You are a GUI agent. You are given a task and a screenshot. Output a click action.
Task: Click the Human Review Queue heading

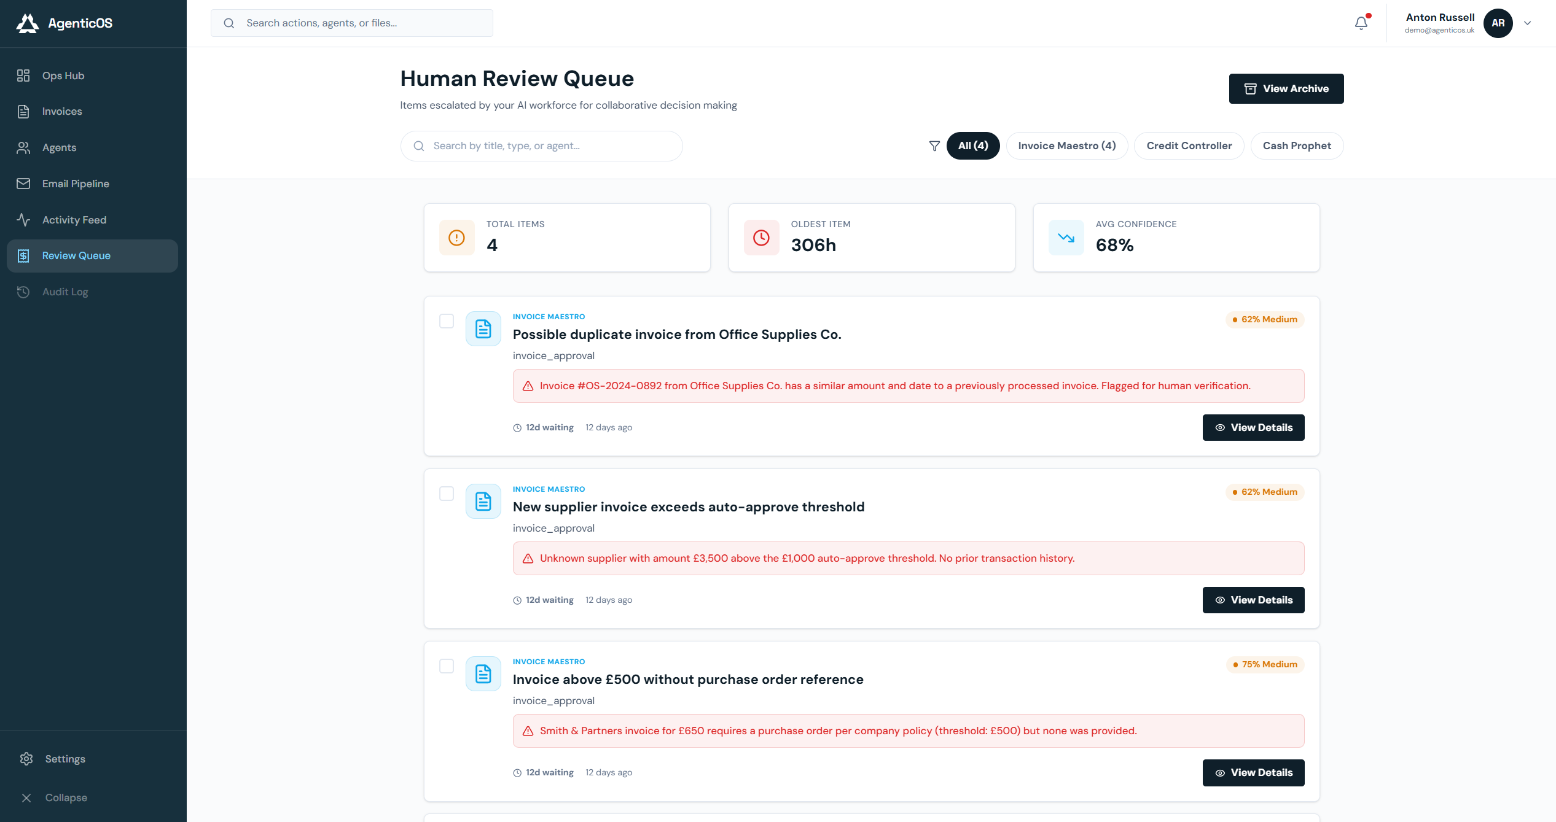click(x=517, y=79)
